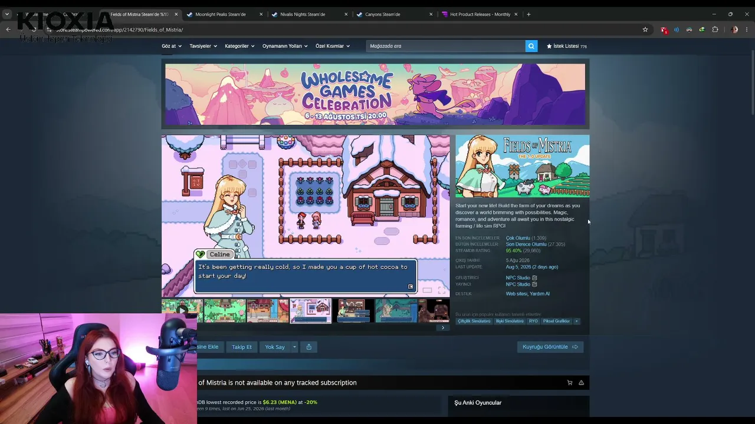The height and width of the screenshot is (424, 755).
Task: Close the Fields of Mistria tab
Action: pyautogui.click(x=176, y=14)
